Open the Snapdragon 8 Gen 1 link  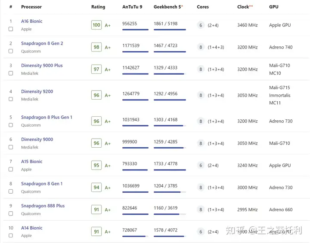(42, 184)
